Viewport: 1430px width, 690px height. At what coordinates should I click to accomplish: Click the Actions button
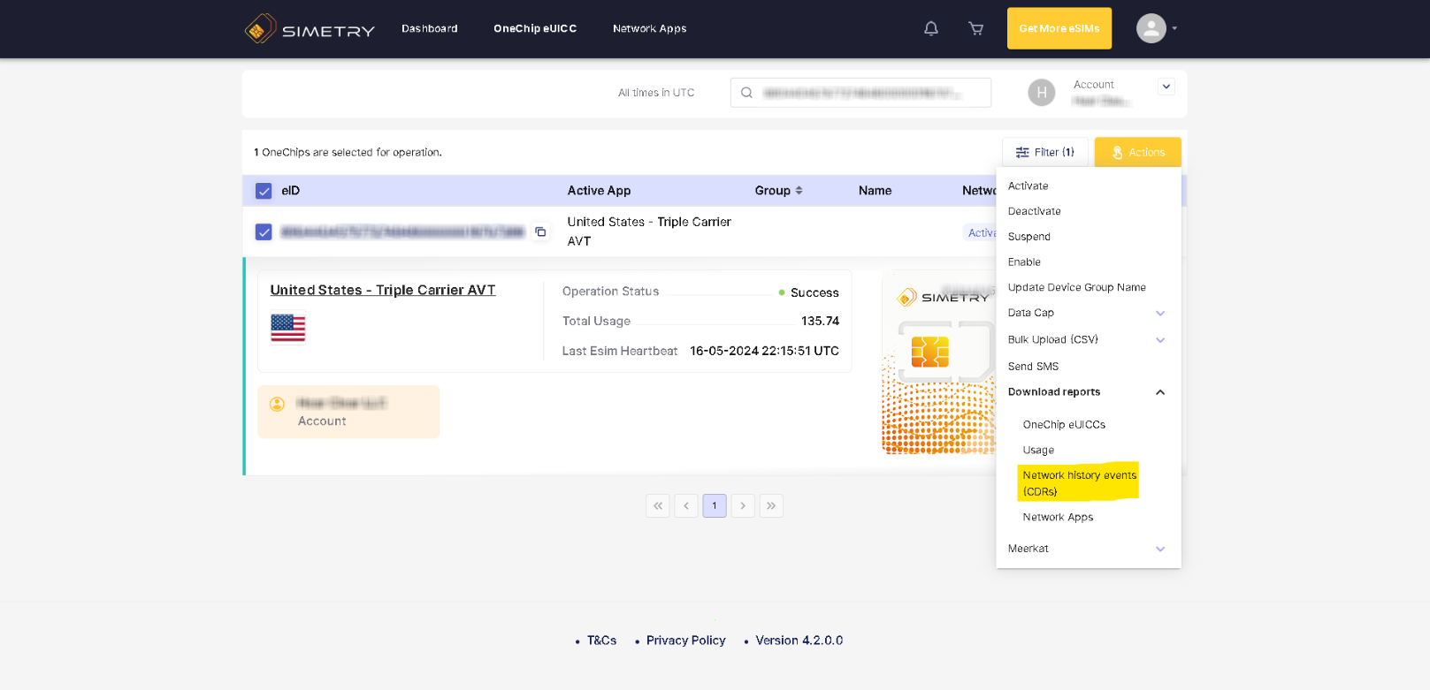pos(1137,152)
